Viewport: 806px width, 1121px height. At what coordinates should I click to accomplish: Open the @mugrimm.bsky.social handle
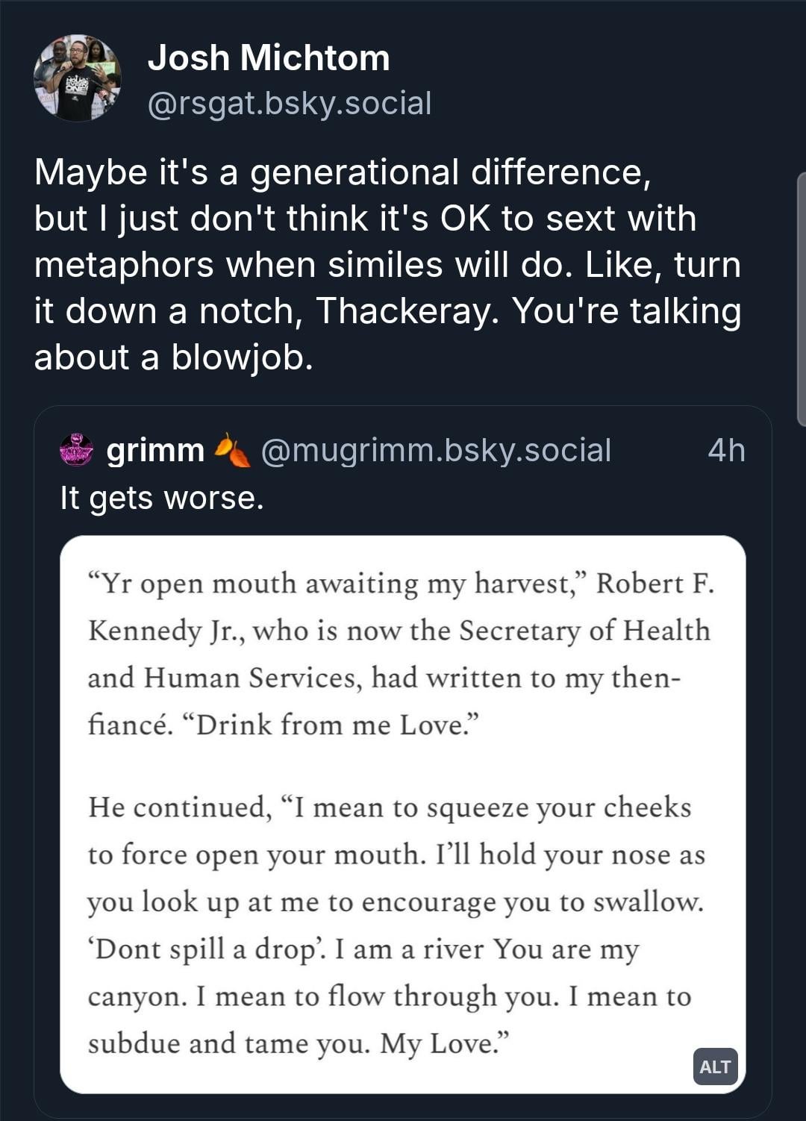click(x=436, y=450)
